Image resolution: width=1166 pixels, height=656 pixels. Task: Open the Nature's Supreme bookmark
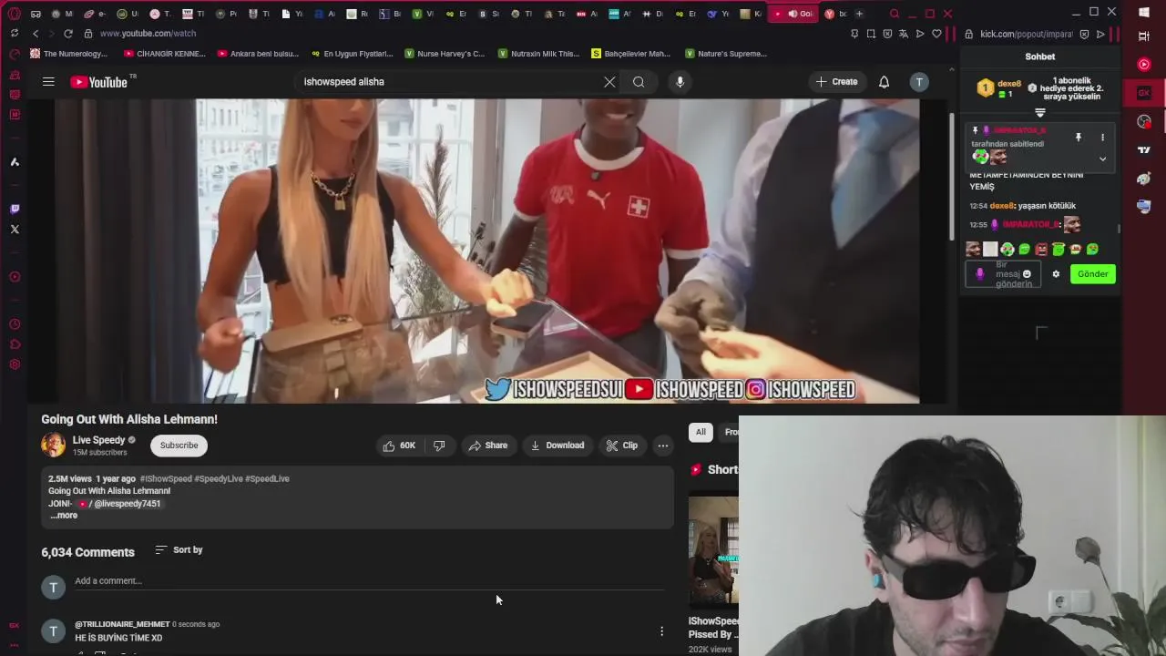point(726,54)
